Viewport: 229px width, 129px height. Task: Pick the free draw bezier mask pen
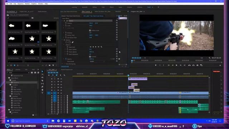click(73, 42)
